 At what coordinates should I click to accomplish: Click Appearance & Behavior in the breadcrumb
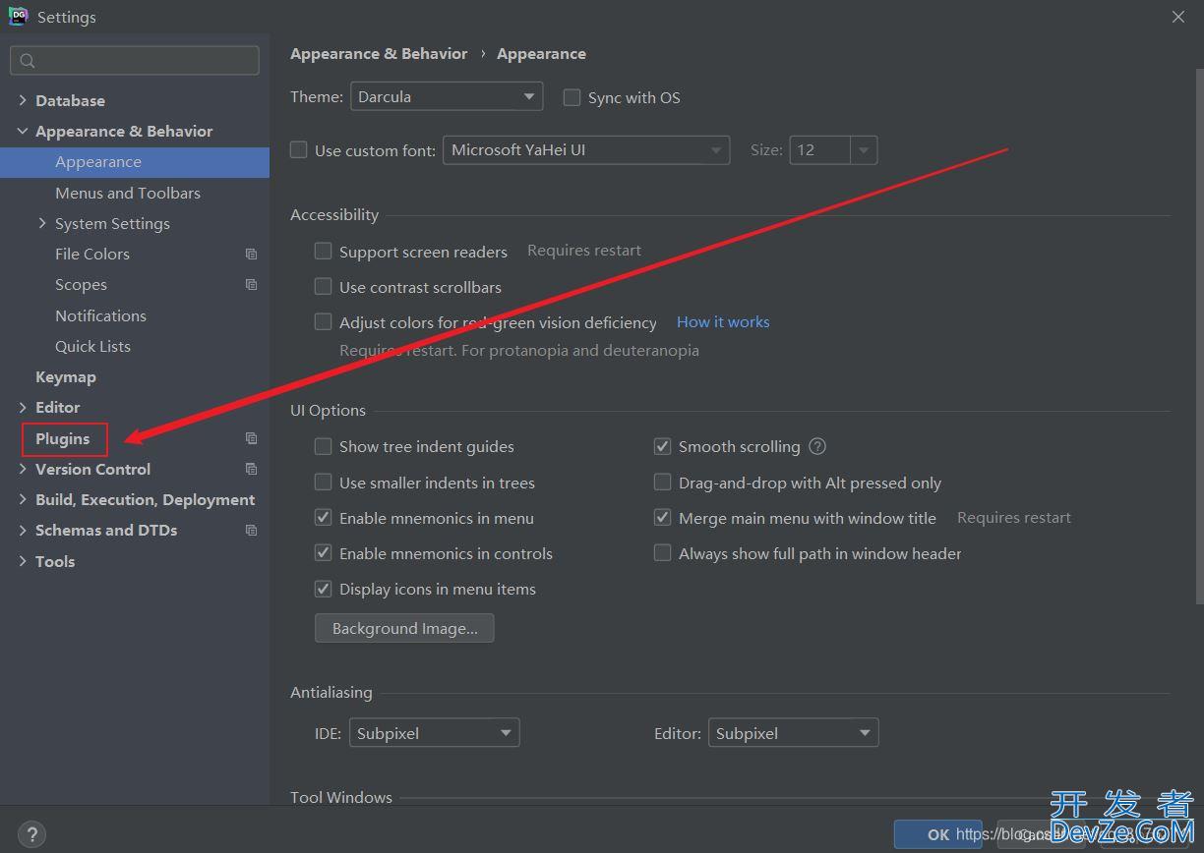[379, 53]
